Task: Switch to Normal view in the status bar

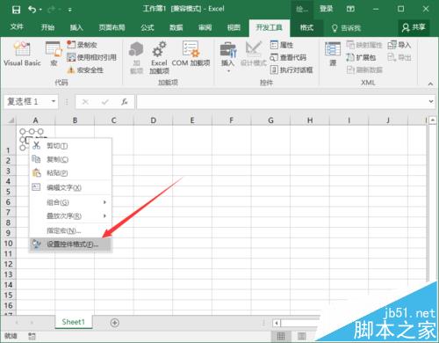Action: [281, 336]
